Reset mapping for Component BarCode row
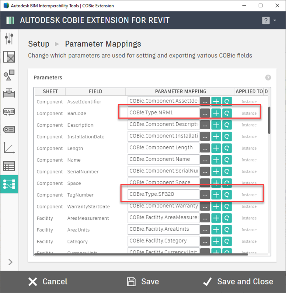 tap(227, 113)
